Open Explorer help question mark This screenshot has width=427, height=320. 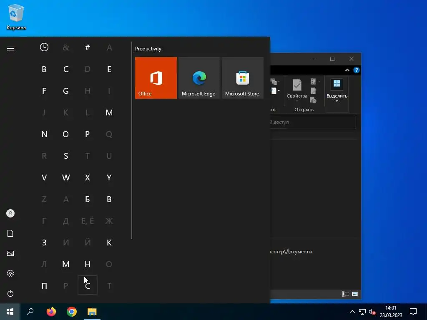(356, 70)
